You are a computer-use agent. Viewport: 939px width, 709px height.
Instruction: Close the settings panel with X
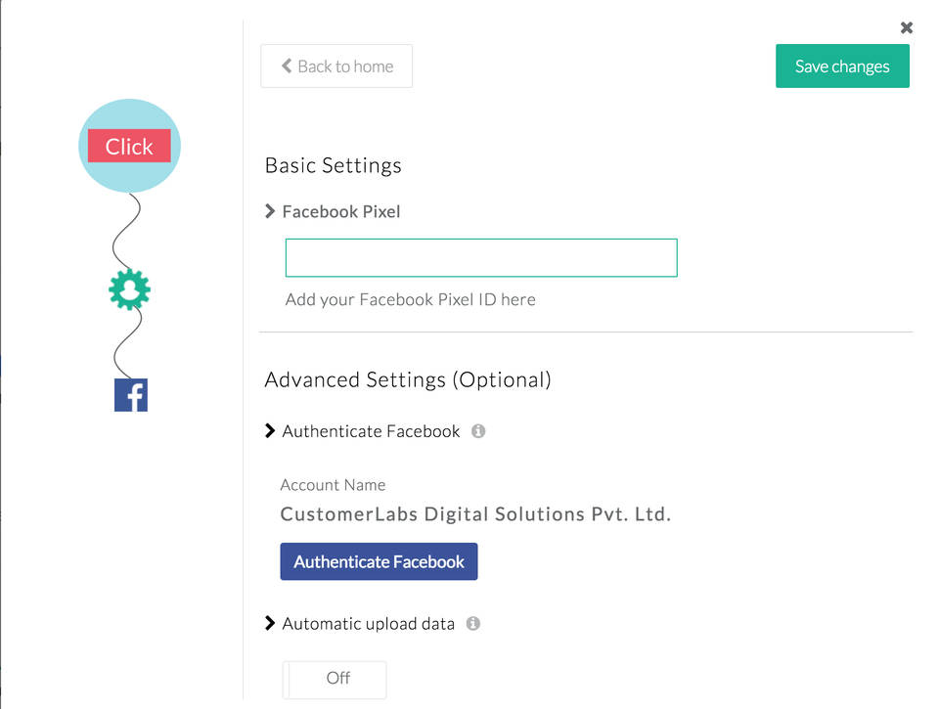tap(907, 27)
